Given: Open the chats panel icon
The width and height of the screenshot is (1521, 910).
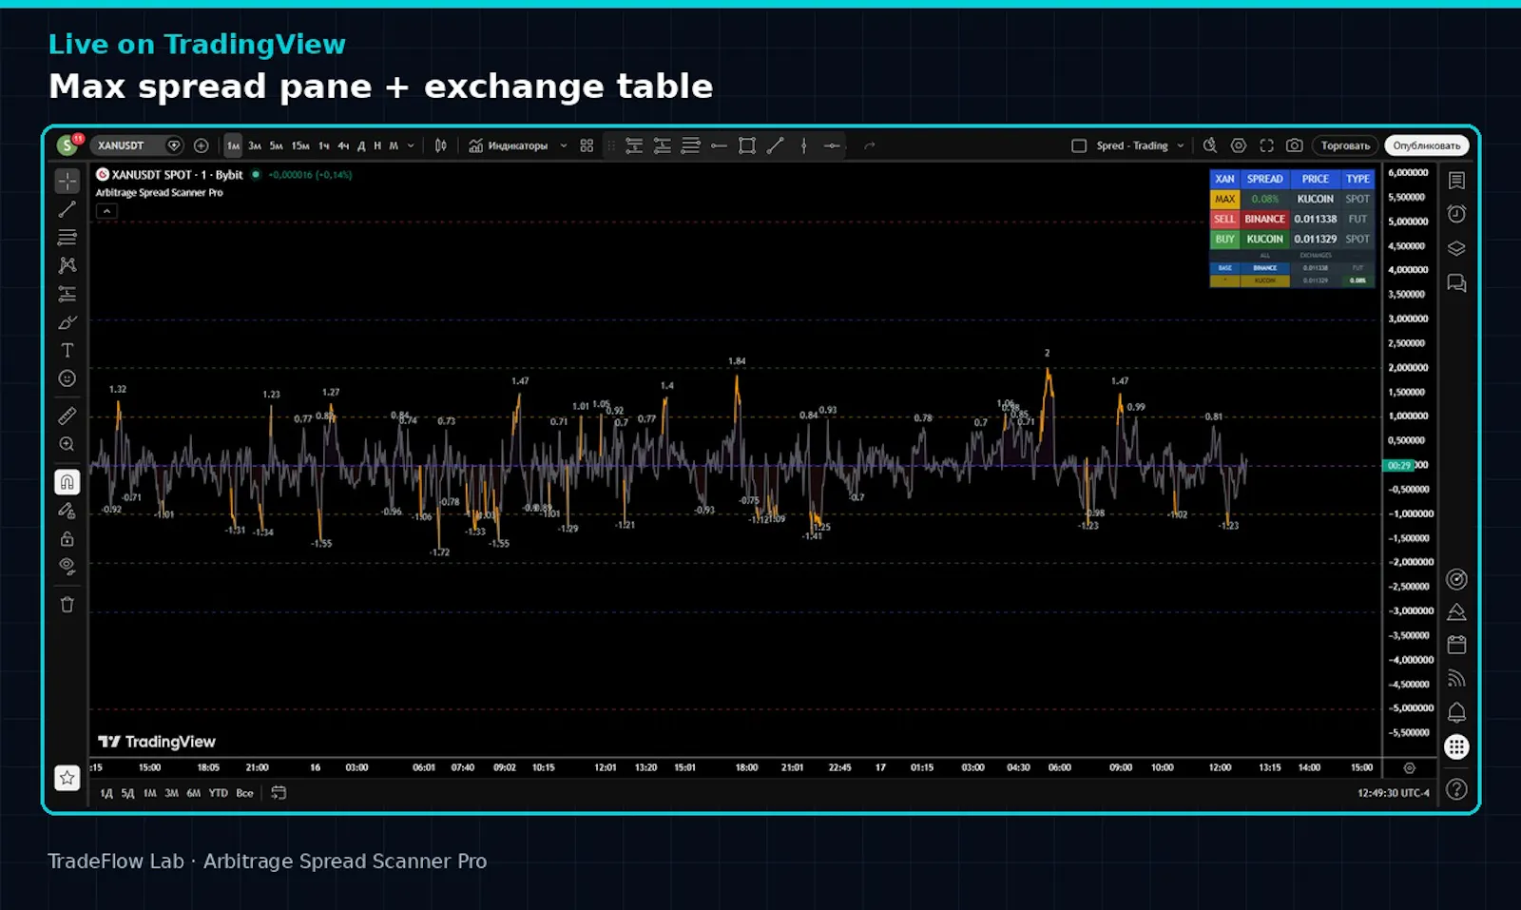Looking at the screenshot, I should point(1456,282).
